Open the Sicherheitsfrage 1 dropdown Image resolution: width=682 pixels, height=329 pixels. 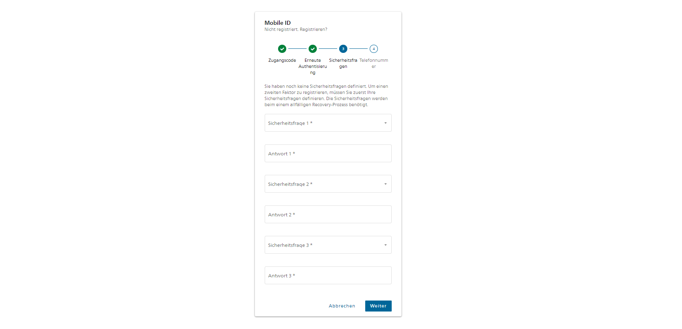point(328,123)
